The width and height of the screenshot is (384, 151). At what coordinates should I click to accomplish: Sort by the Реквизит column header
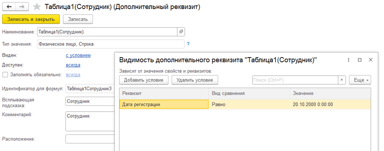pyautogui.click(x=164, y=93)
